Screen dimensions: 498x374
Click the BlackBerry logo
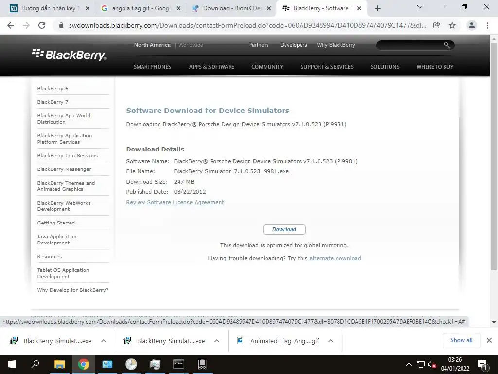69,55
